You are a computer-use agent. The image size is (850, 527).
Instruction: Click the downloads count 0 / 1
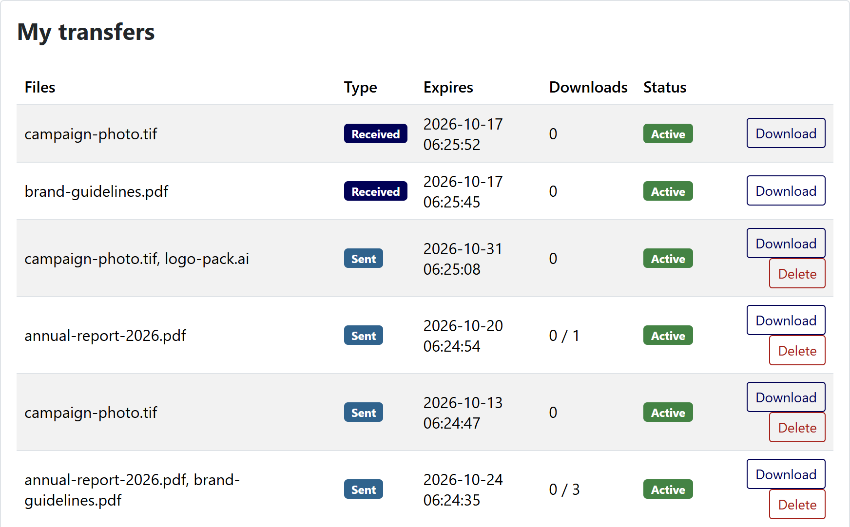click(x=564, y=336)
